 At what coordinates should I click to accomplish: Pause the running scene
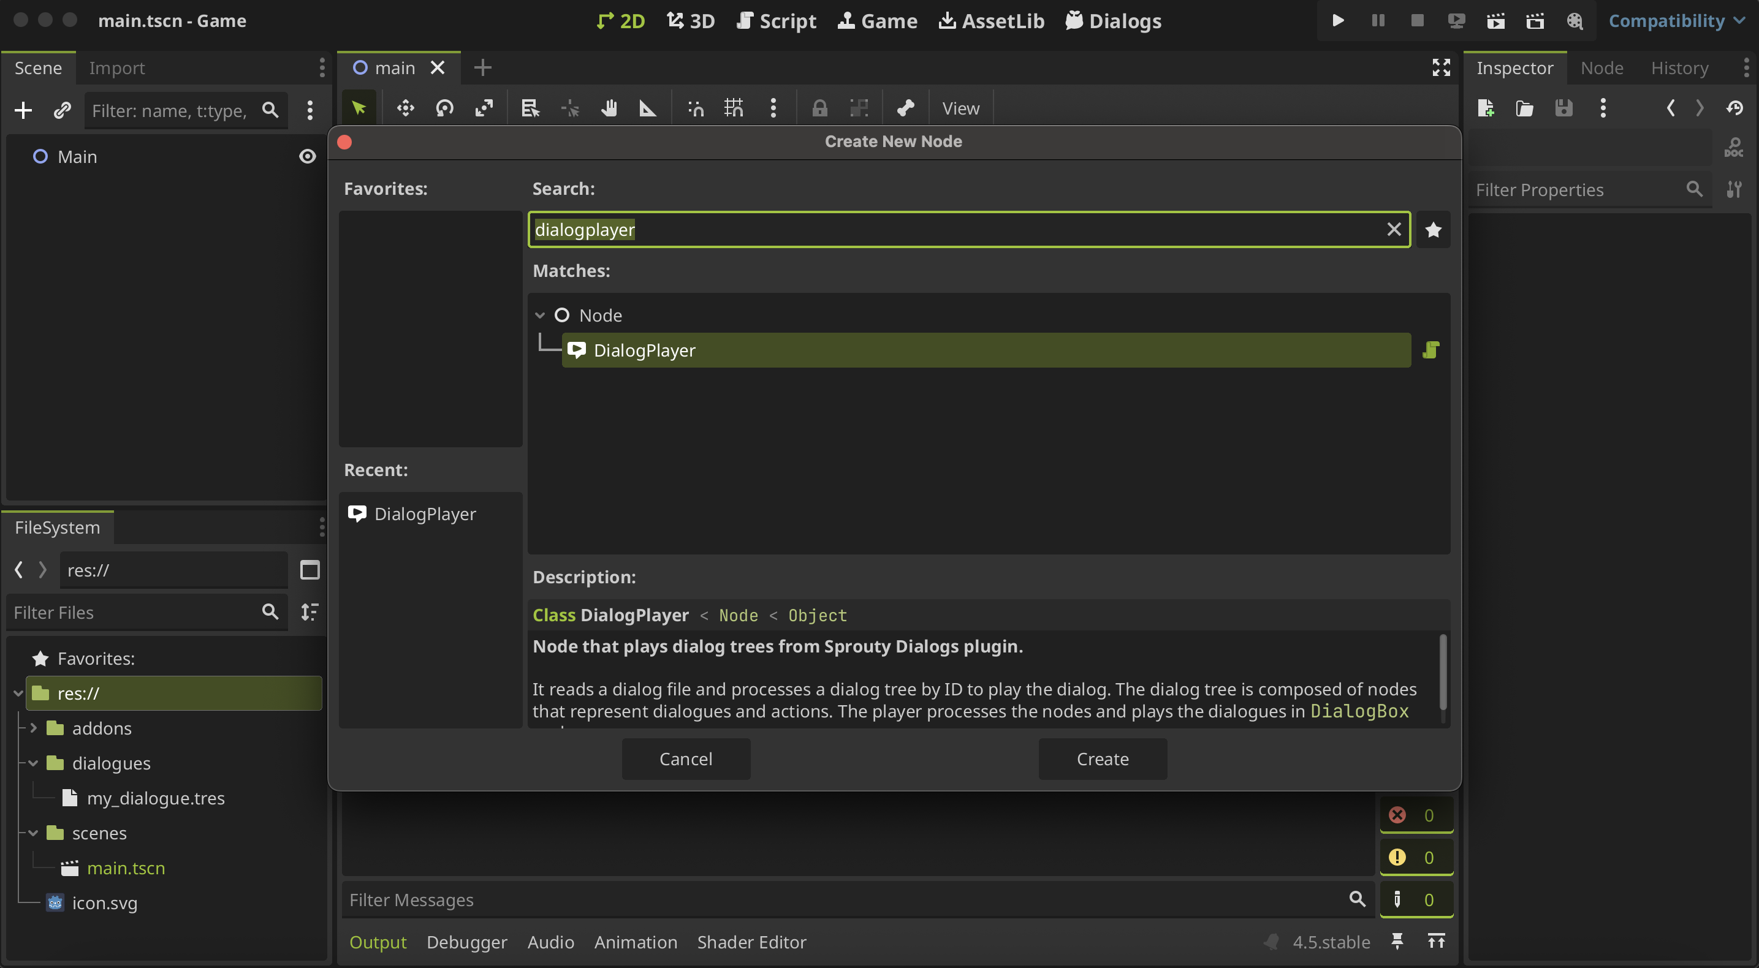pos(1377,20)
